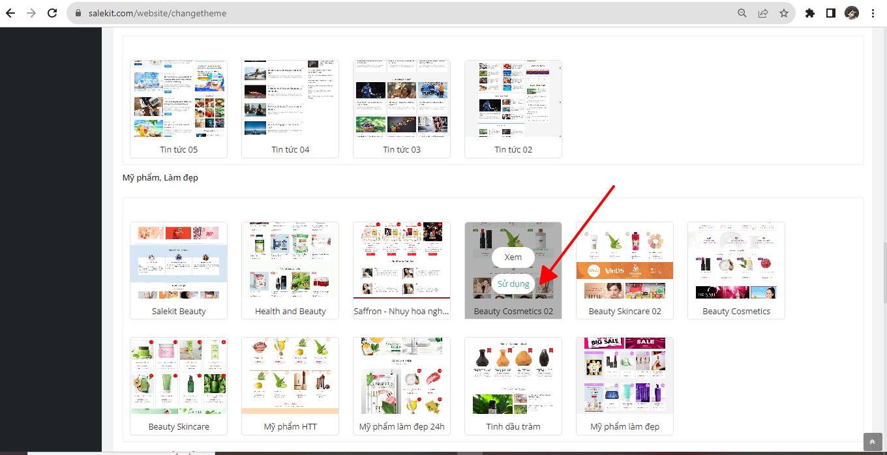Click the Xem button on Beauty Cosmetics 02
Image resolution: width=887 pixels, height=455 pixels.
click(x=513, y=257)
